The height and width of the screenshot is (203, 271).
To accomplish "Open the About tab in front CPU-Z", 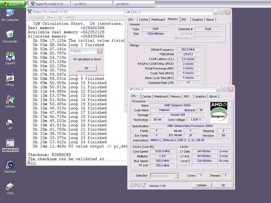I will pyautogui.click(x=213, y=96).
